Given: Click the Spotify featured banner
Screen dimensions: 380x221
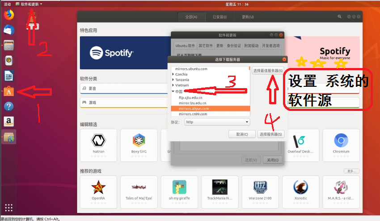Looking at the screenshot, I should click(125, 53).
